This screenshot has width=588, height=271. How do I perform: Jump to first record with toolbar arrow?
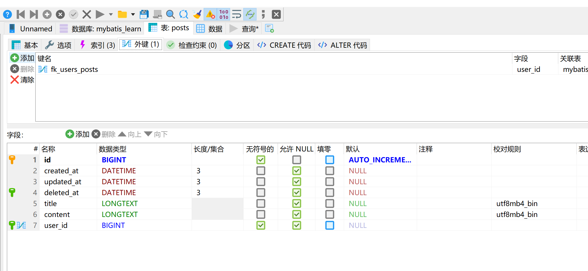click(21, 14)
